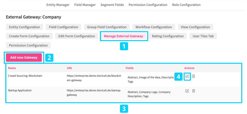
Task: Switch to the User Tiles Tab
Action: tap(203, 36)
